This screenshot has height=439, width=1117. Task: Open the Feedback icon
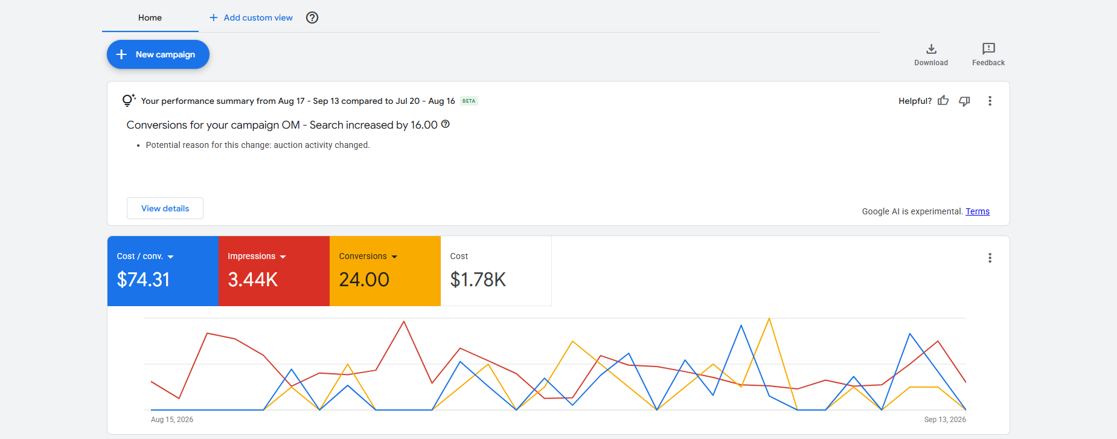pyautogui.click(x=988, y=49)
